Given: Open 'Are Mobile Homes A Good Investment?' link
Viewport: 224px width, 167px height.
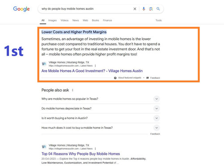Looking at the screenshot, I should click(x=92, y=71).
